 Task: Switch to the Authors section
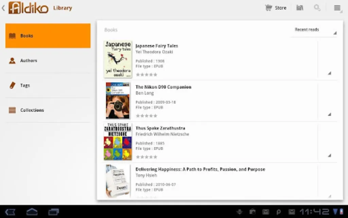coord(48,61)
